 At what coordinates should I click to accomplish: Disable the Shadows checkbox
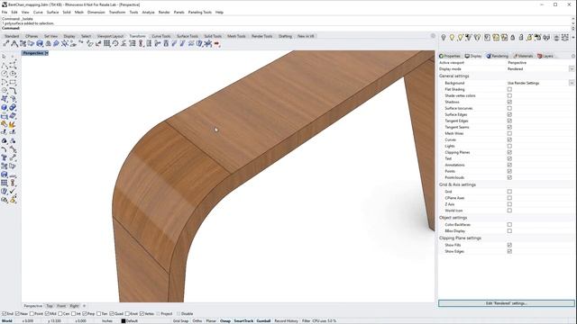[x=509, y=102]
